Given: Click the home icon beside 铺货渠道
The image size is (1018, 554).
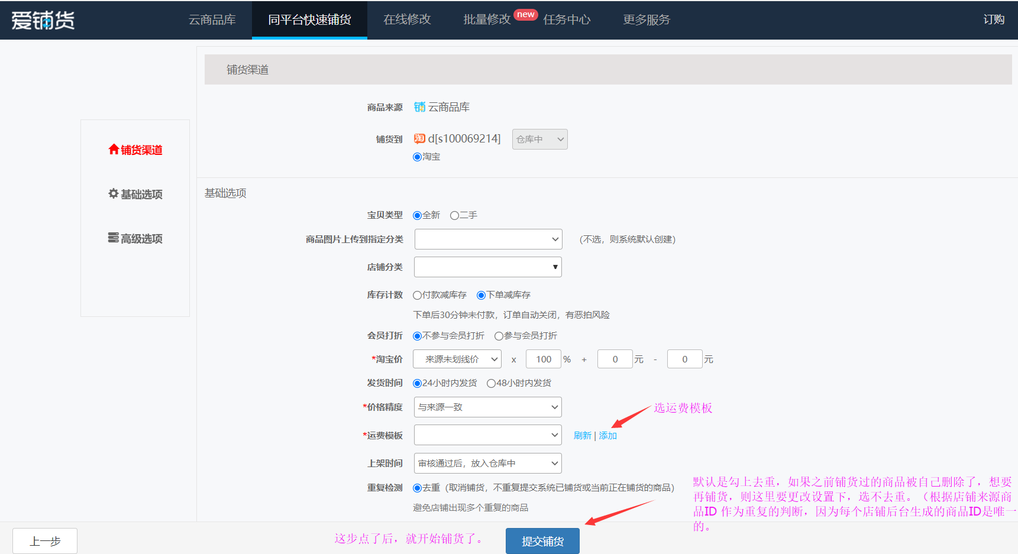Looking at the screenshot, I should 114,150.
